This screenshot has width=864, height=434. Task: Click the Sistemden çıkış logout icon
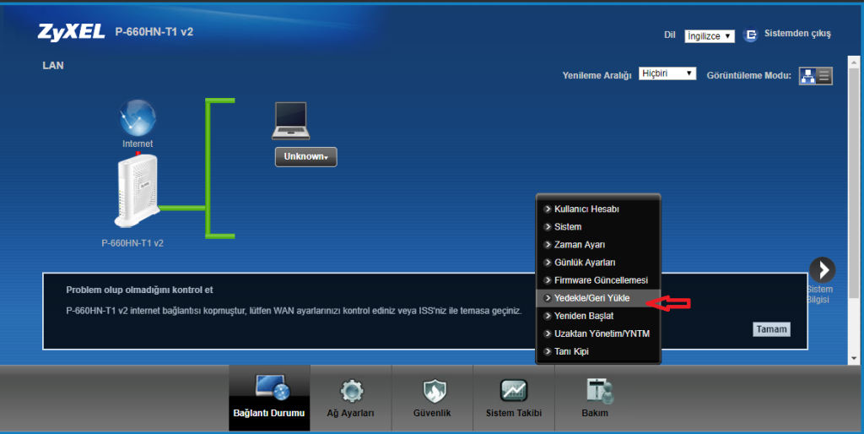750,35
